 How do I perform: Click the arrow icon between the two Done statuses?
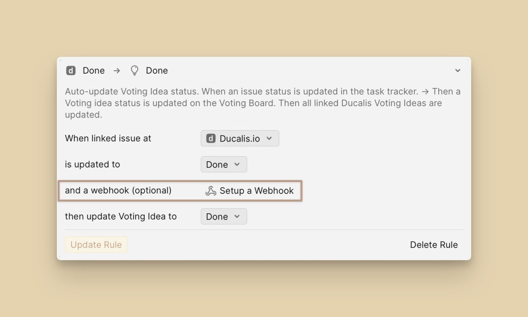pyautogui.click(x=117, y=70)
